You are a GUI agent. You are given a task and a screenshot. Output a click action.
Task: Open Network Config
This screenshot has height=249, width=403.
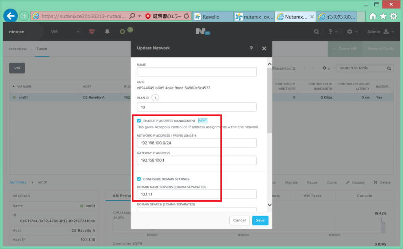[381, 48]
